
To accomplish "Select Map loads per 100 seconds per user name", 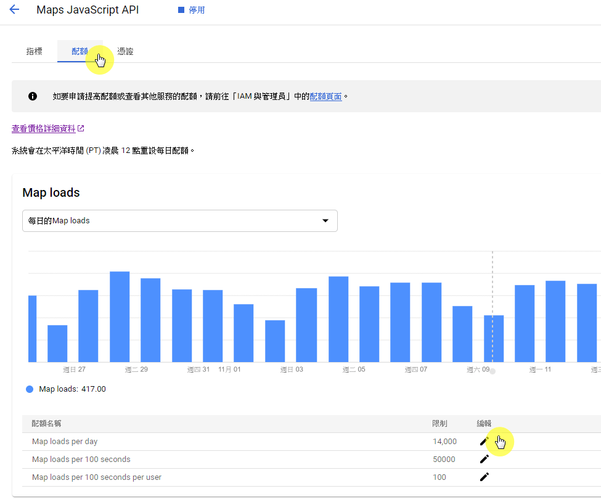I will click(x=97, y=477).
